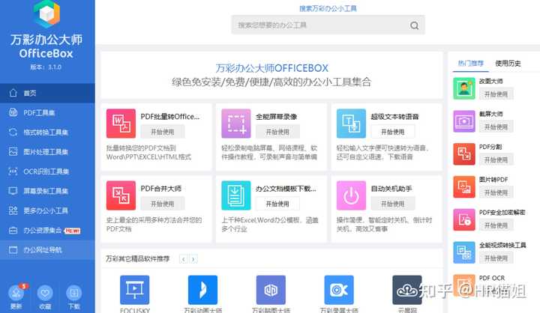Click the magnifier search icon

coord(414,25)
